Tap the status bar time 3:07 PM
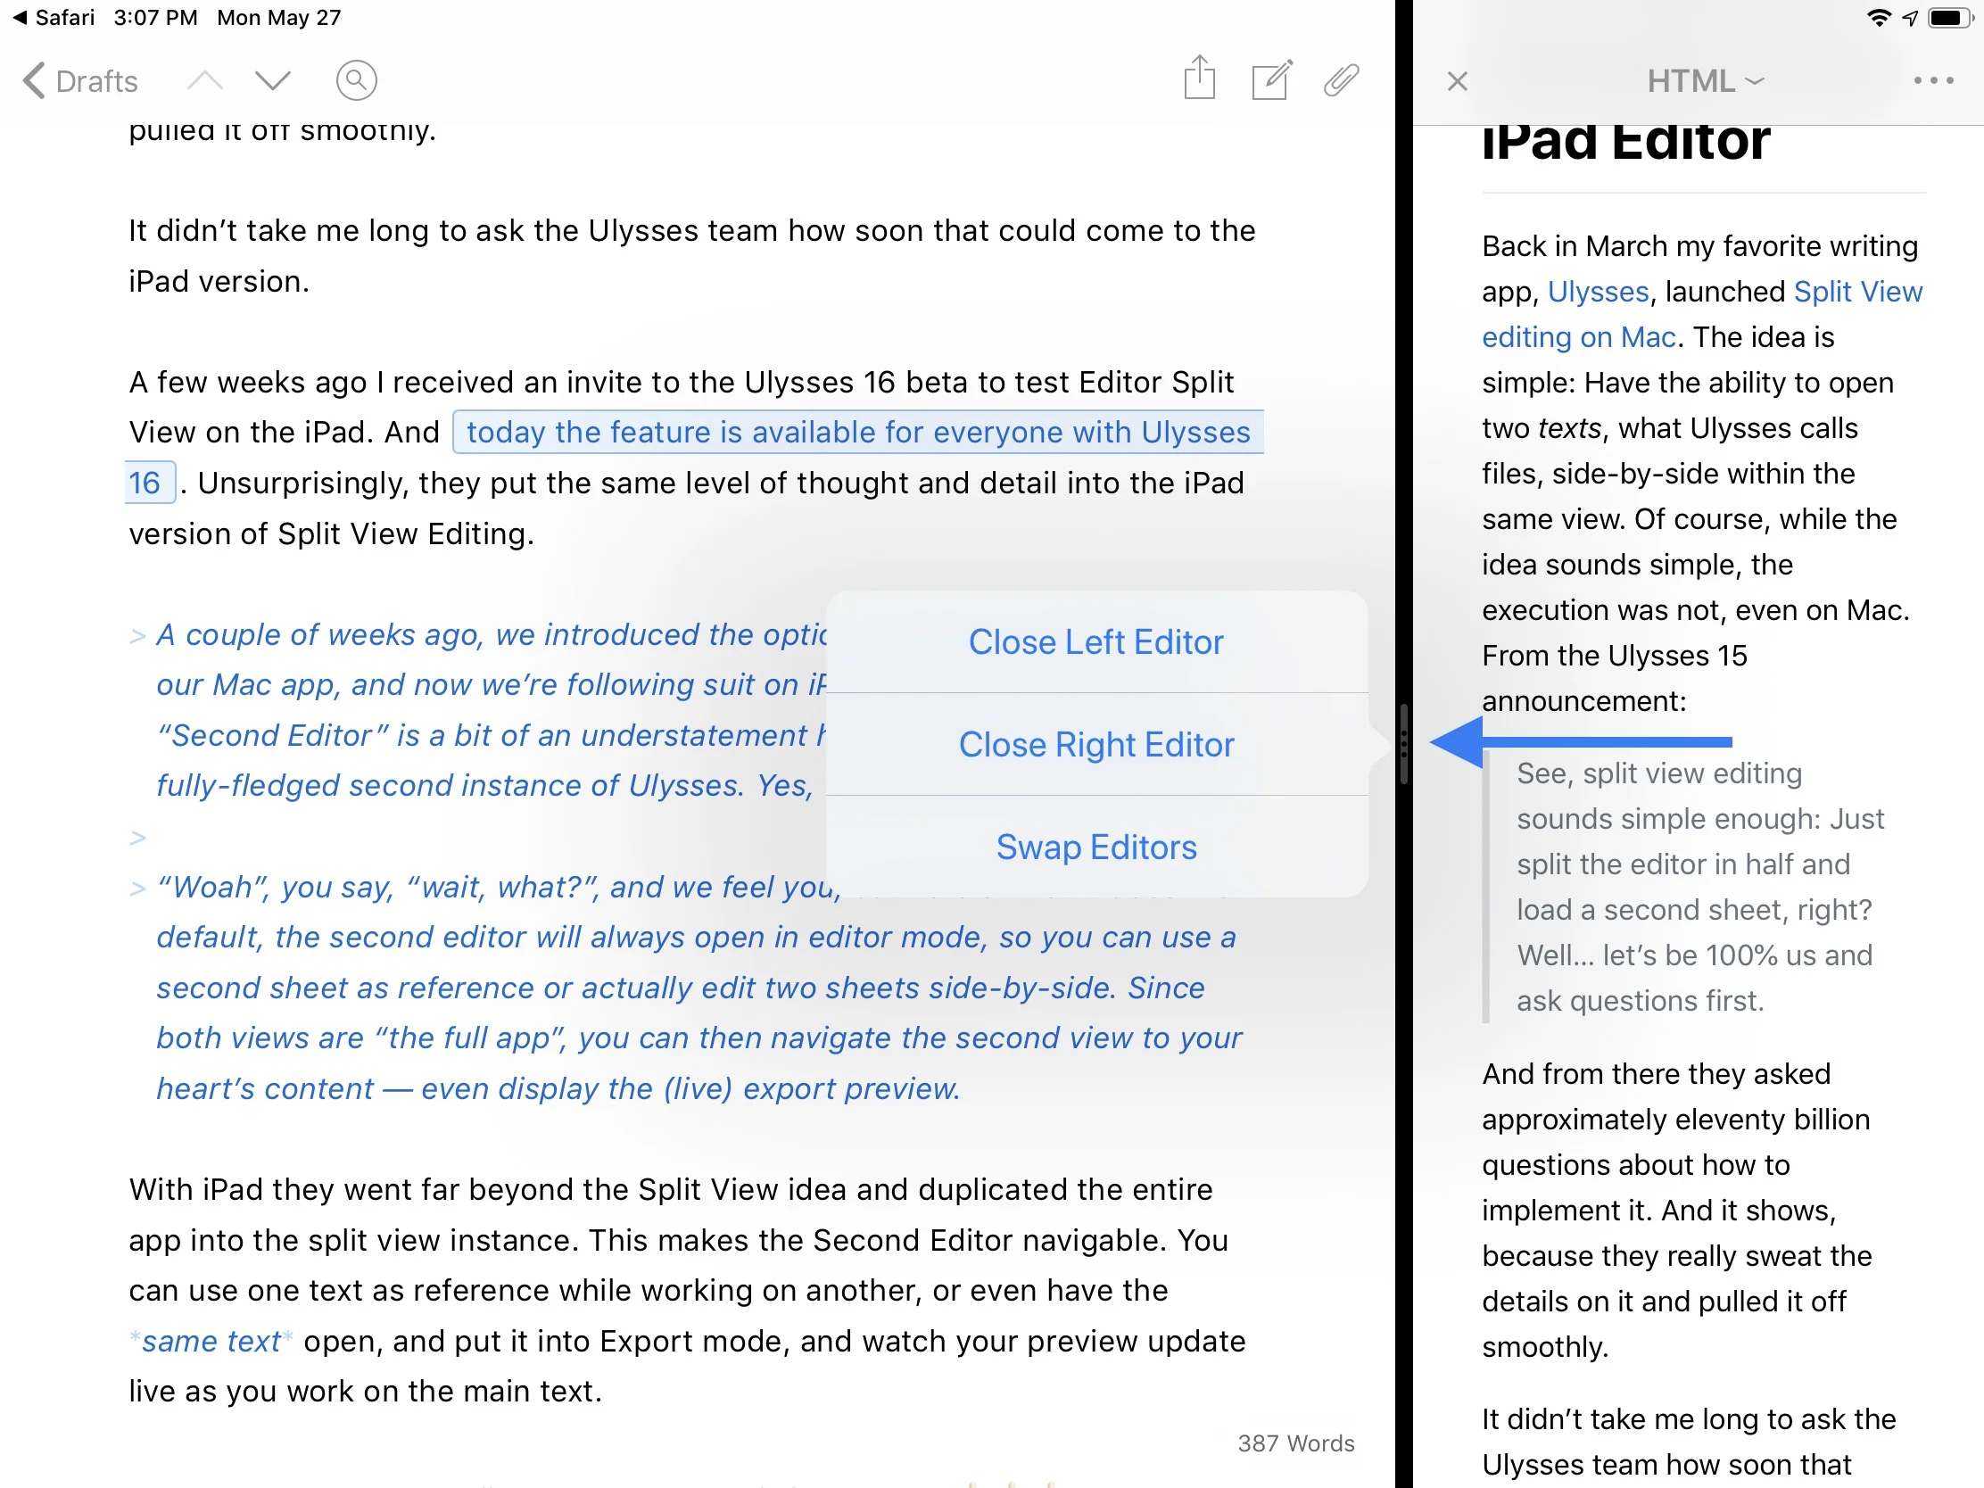This screenshot has height=1488, width=1984. (155, 18)
